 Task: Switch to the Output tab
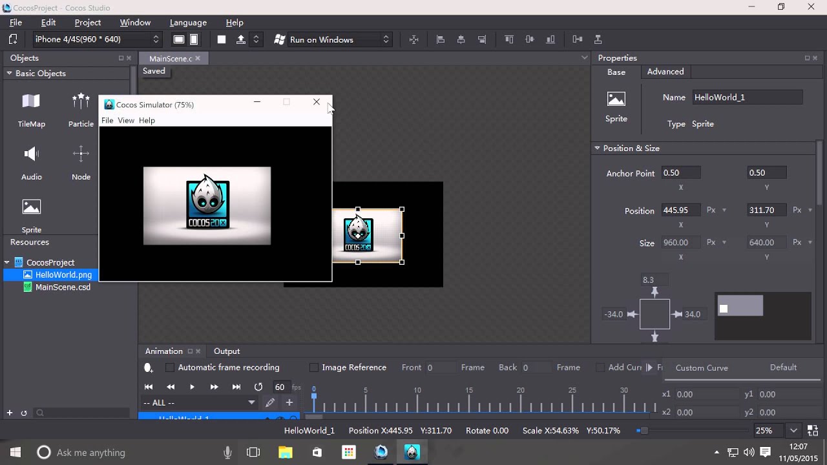[227, 351]
